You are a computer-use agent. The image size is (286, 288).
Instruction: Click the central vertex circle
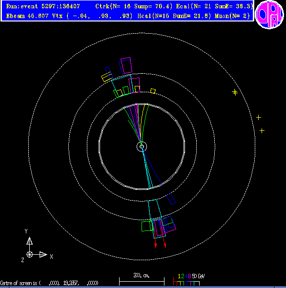(x=142, y=146)
